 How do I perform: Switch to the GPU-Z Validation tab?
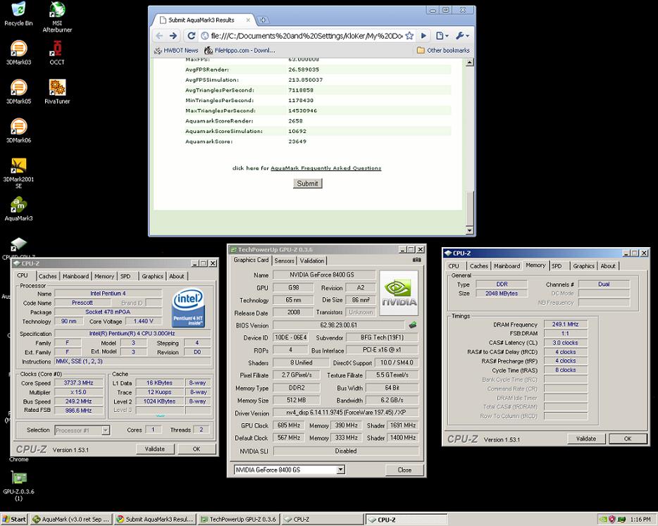tap(312, 261)
